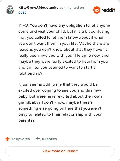
Task: Select the "0 replies" label
Action: [x=49, y=139]
